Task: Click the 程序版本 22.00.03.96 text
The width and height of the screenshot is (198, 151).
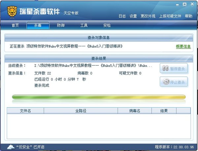Action: 174,147
